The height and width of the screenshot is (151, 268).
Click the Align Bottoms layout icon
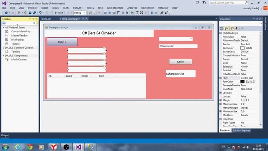tap(127, 13)
